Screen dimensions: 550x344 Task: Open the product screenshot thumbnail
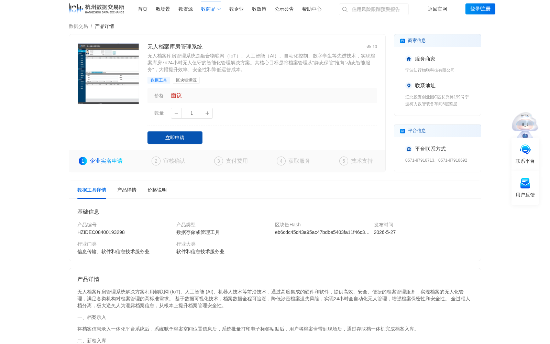[x=108, y=74]
